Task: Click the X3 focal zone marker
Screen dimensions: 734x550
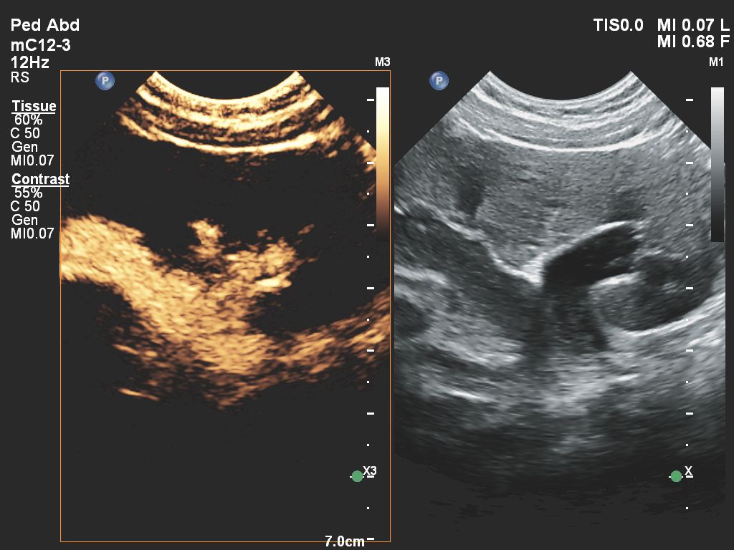Action: point(369,471)
